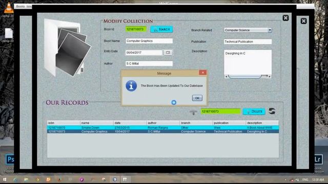Click the Technical Publication cell in table
Screen dimensions: 328x184
(229, 131)
